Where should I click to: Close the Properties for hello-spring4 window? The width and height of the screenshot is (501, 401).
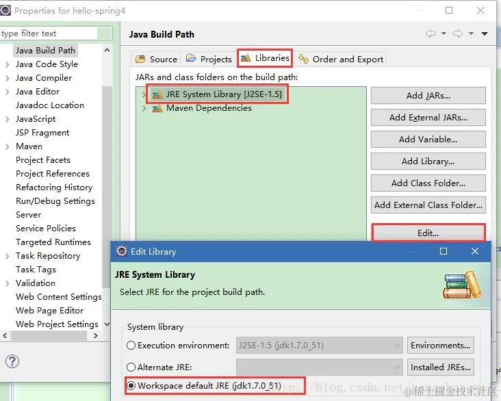[480, 10]
